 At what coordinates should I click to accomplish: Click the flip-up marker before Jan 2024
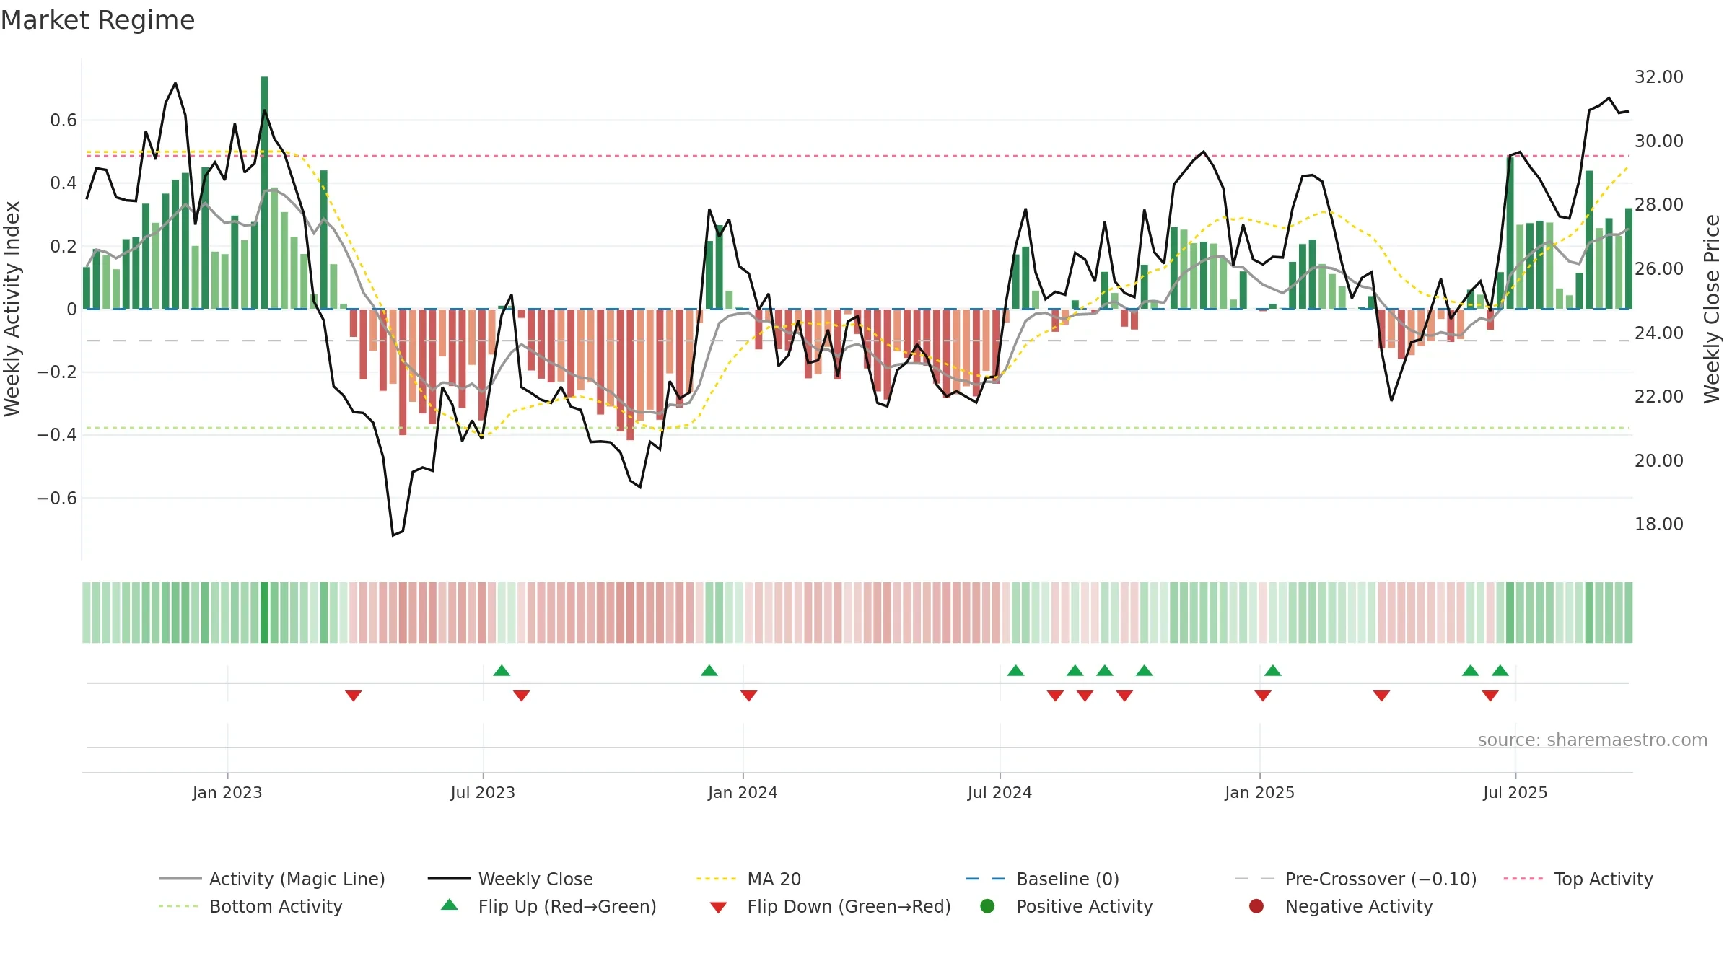pyautogui.click(x=709, y=670)
